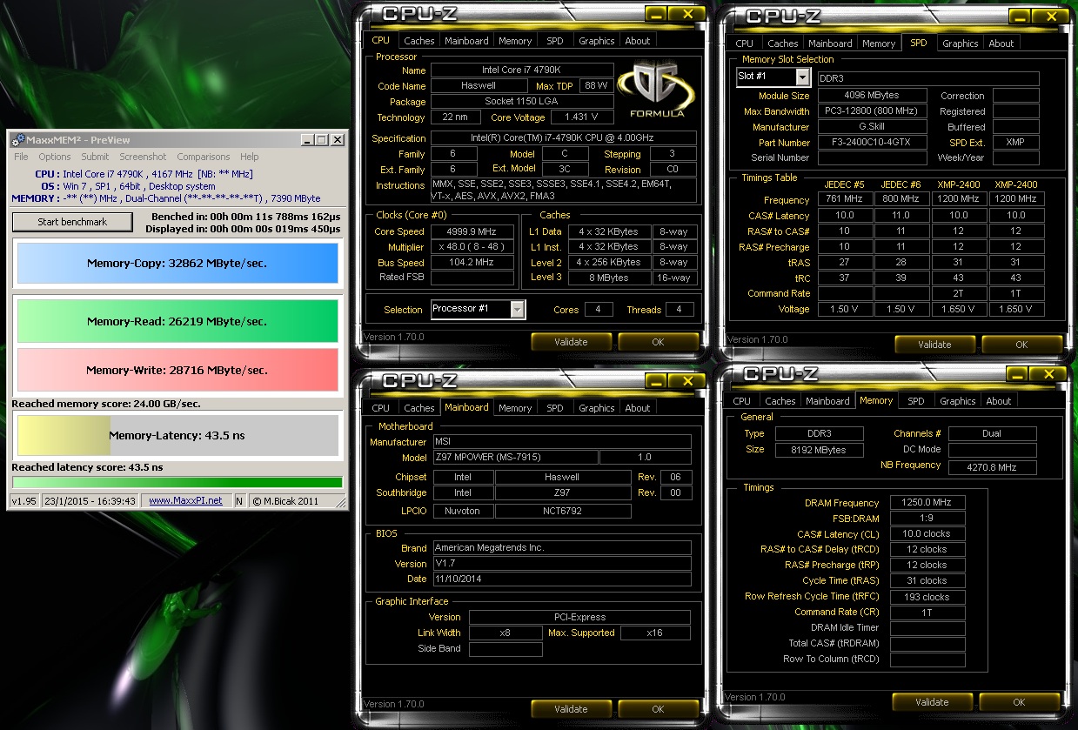Click Validate in the SPD window

click(934, 345)
